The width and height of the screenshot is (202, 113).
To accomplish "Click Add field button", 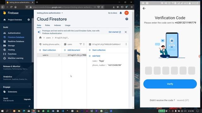I will tap(94, 56).
